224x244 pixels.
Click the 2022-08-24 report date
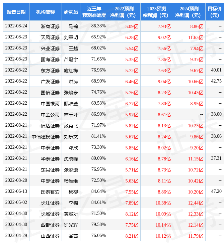click(x=16, y=26)
